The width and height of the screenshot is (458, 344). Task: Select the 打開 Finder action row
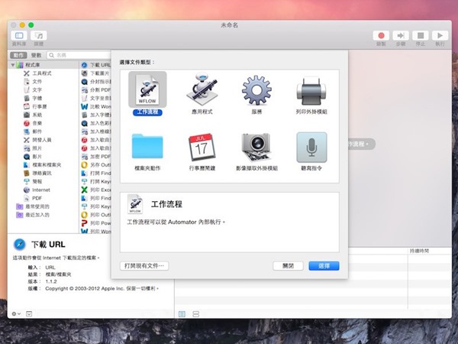[96, 174]
